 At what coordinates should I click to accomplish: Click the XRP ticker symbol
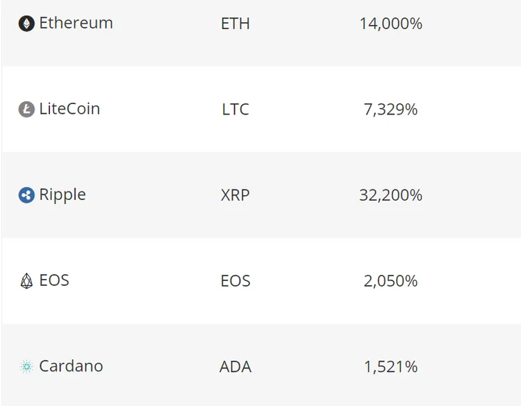pos(235,195)
